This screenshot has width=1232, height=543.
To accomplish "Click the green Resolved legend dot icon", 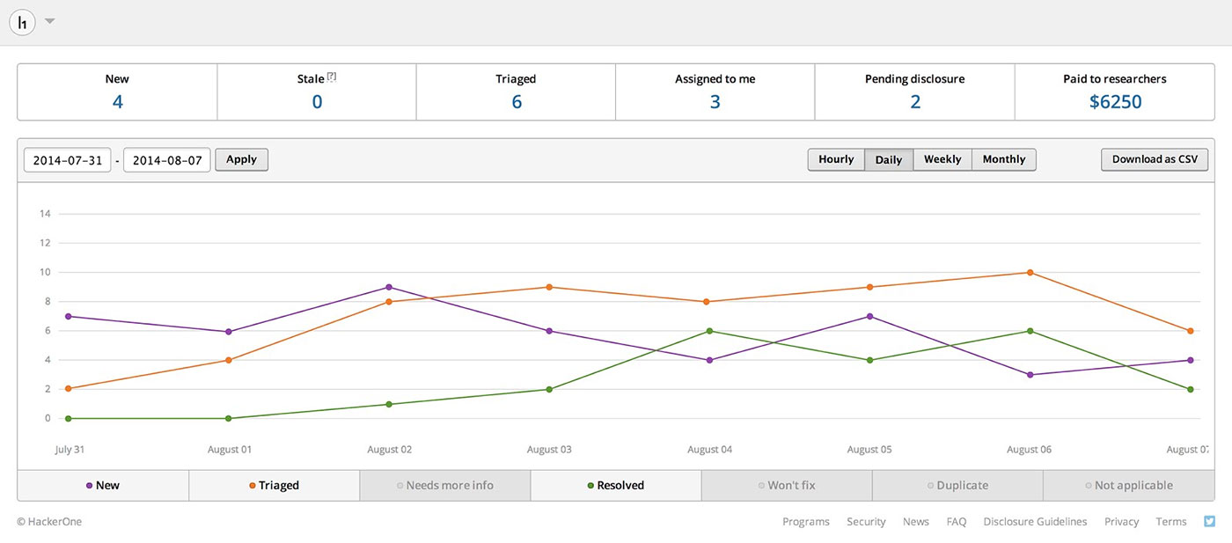I will click(x=591, y=485).
